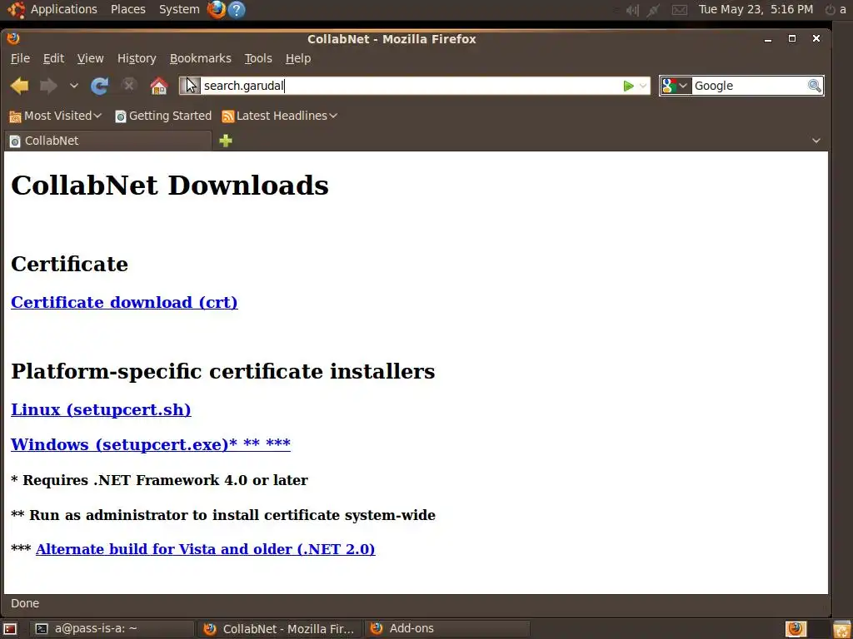Click the Stop loading icon
Image resolution: width=853 pixels, height=639 pixels.
coord(129,86)
